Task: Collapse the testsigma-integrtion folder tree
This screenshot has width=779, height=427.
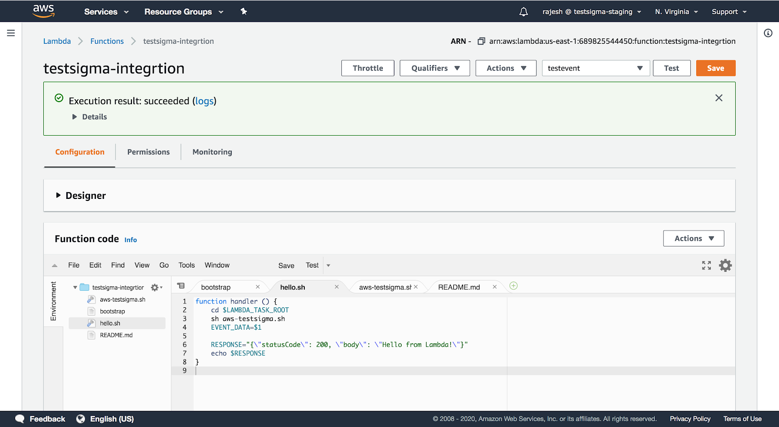Action: [75, 287]
